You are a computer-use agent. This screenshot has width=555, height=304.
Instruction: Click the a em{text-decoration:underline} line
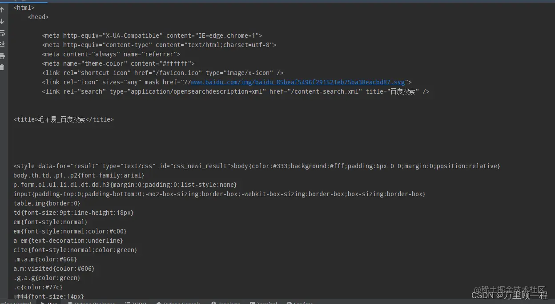coord(68,241)
